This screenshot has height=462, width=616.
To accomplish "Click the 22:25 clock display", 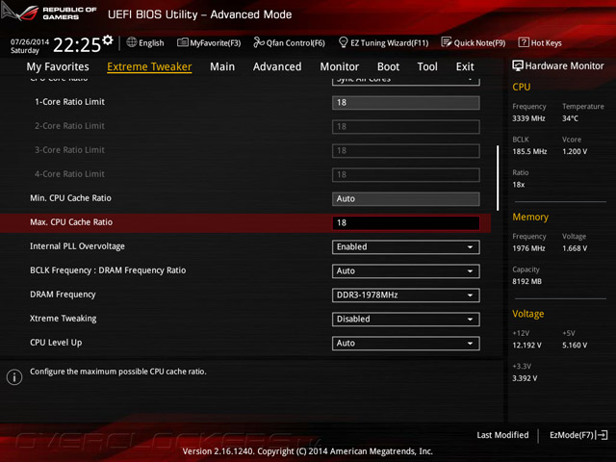I will click(x=77, y=45).
